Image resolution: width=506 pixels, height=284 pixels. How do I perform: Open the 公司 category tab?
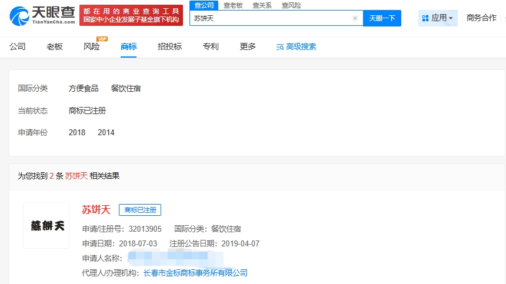pyautogui.click(x=18, y=46)
